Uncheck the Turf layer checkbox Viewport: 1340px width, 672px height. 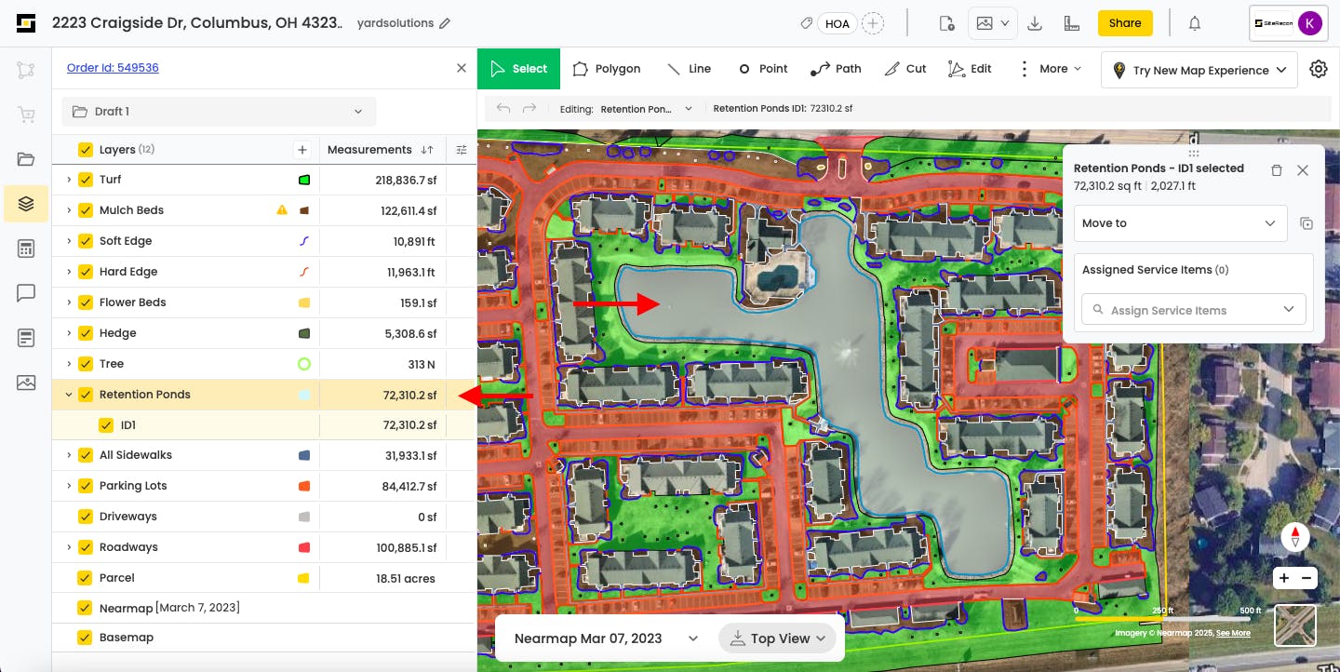click(86, 180)
